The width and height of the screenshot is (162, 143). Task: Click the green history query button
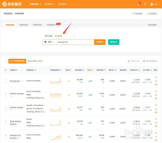point(114,42)
